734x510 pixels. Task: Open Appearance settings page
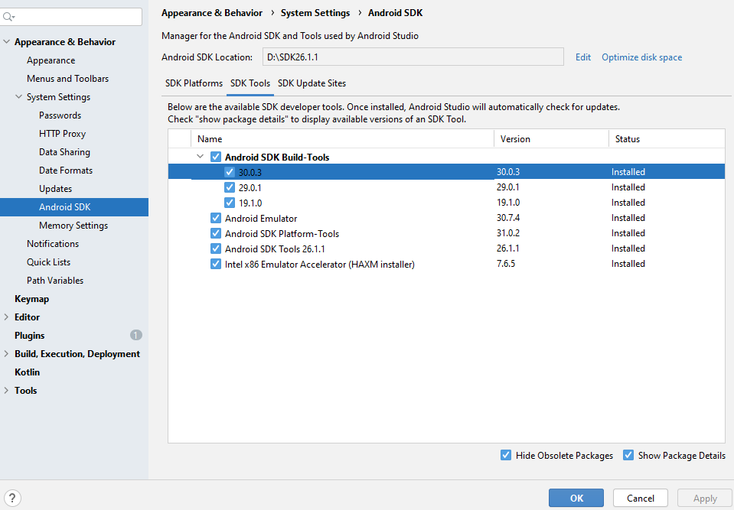click(x=51, y=60)
